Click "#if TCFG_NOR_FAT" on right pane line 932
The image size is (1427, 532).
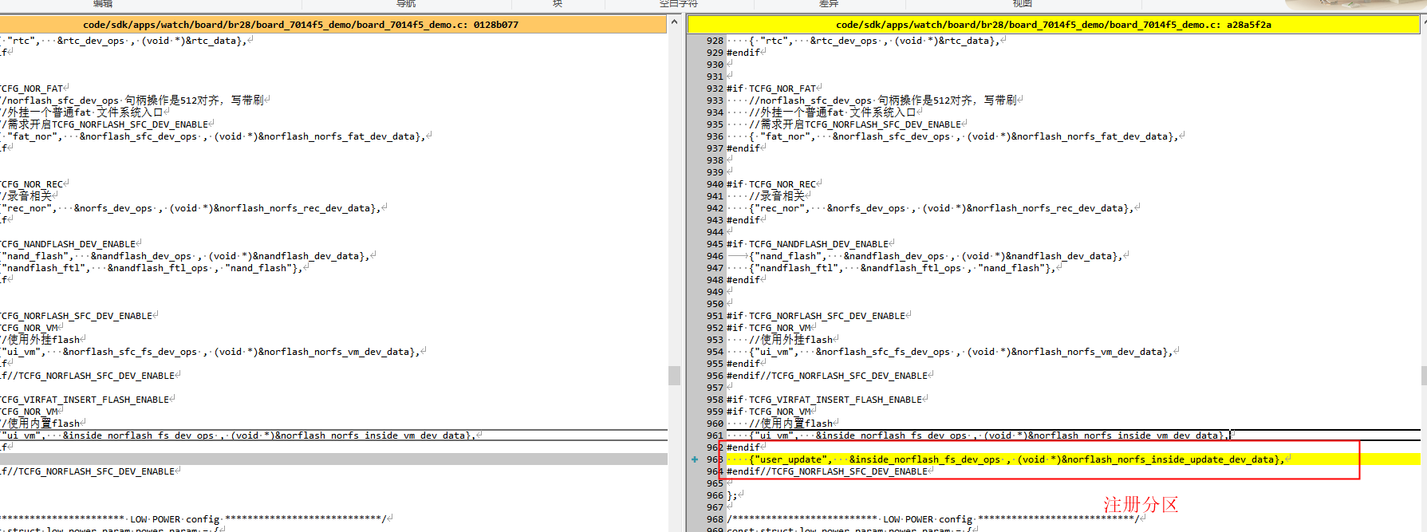771,89
